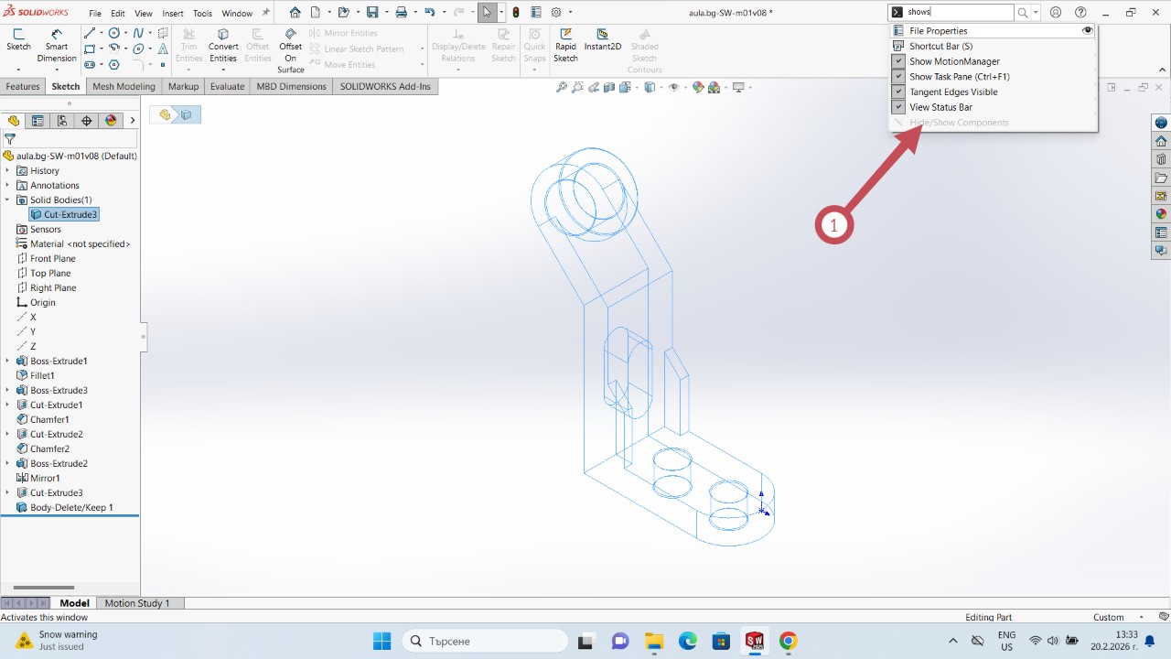The width and height of the screenshot is (1171, 659).
Task: Expand the Boss-Extrude1 feature node
Action: pos(7,362)
